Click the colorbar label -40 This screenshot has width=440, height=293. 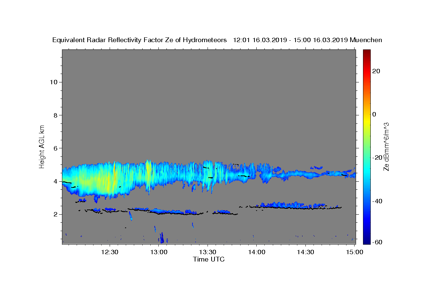[x=377, y=201]
